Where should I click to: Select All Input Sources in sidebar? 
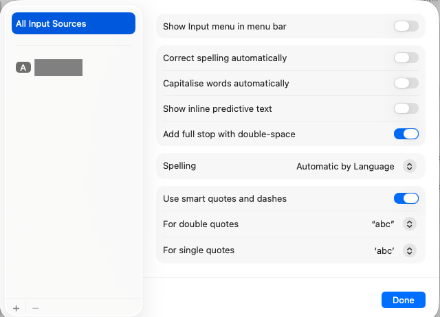[73, 23]
